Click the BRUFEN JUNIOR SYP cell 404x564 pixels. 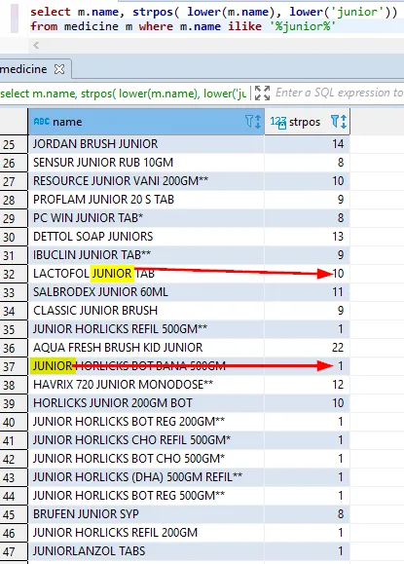146,514
